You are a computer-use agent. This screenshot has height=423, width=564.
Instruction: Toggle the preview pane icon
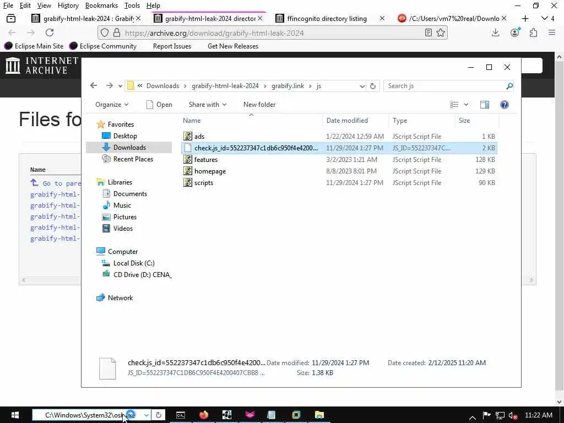(485, 105)
